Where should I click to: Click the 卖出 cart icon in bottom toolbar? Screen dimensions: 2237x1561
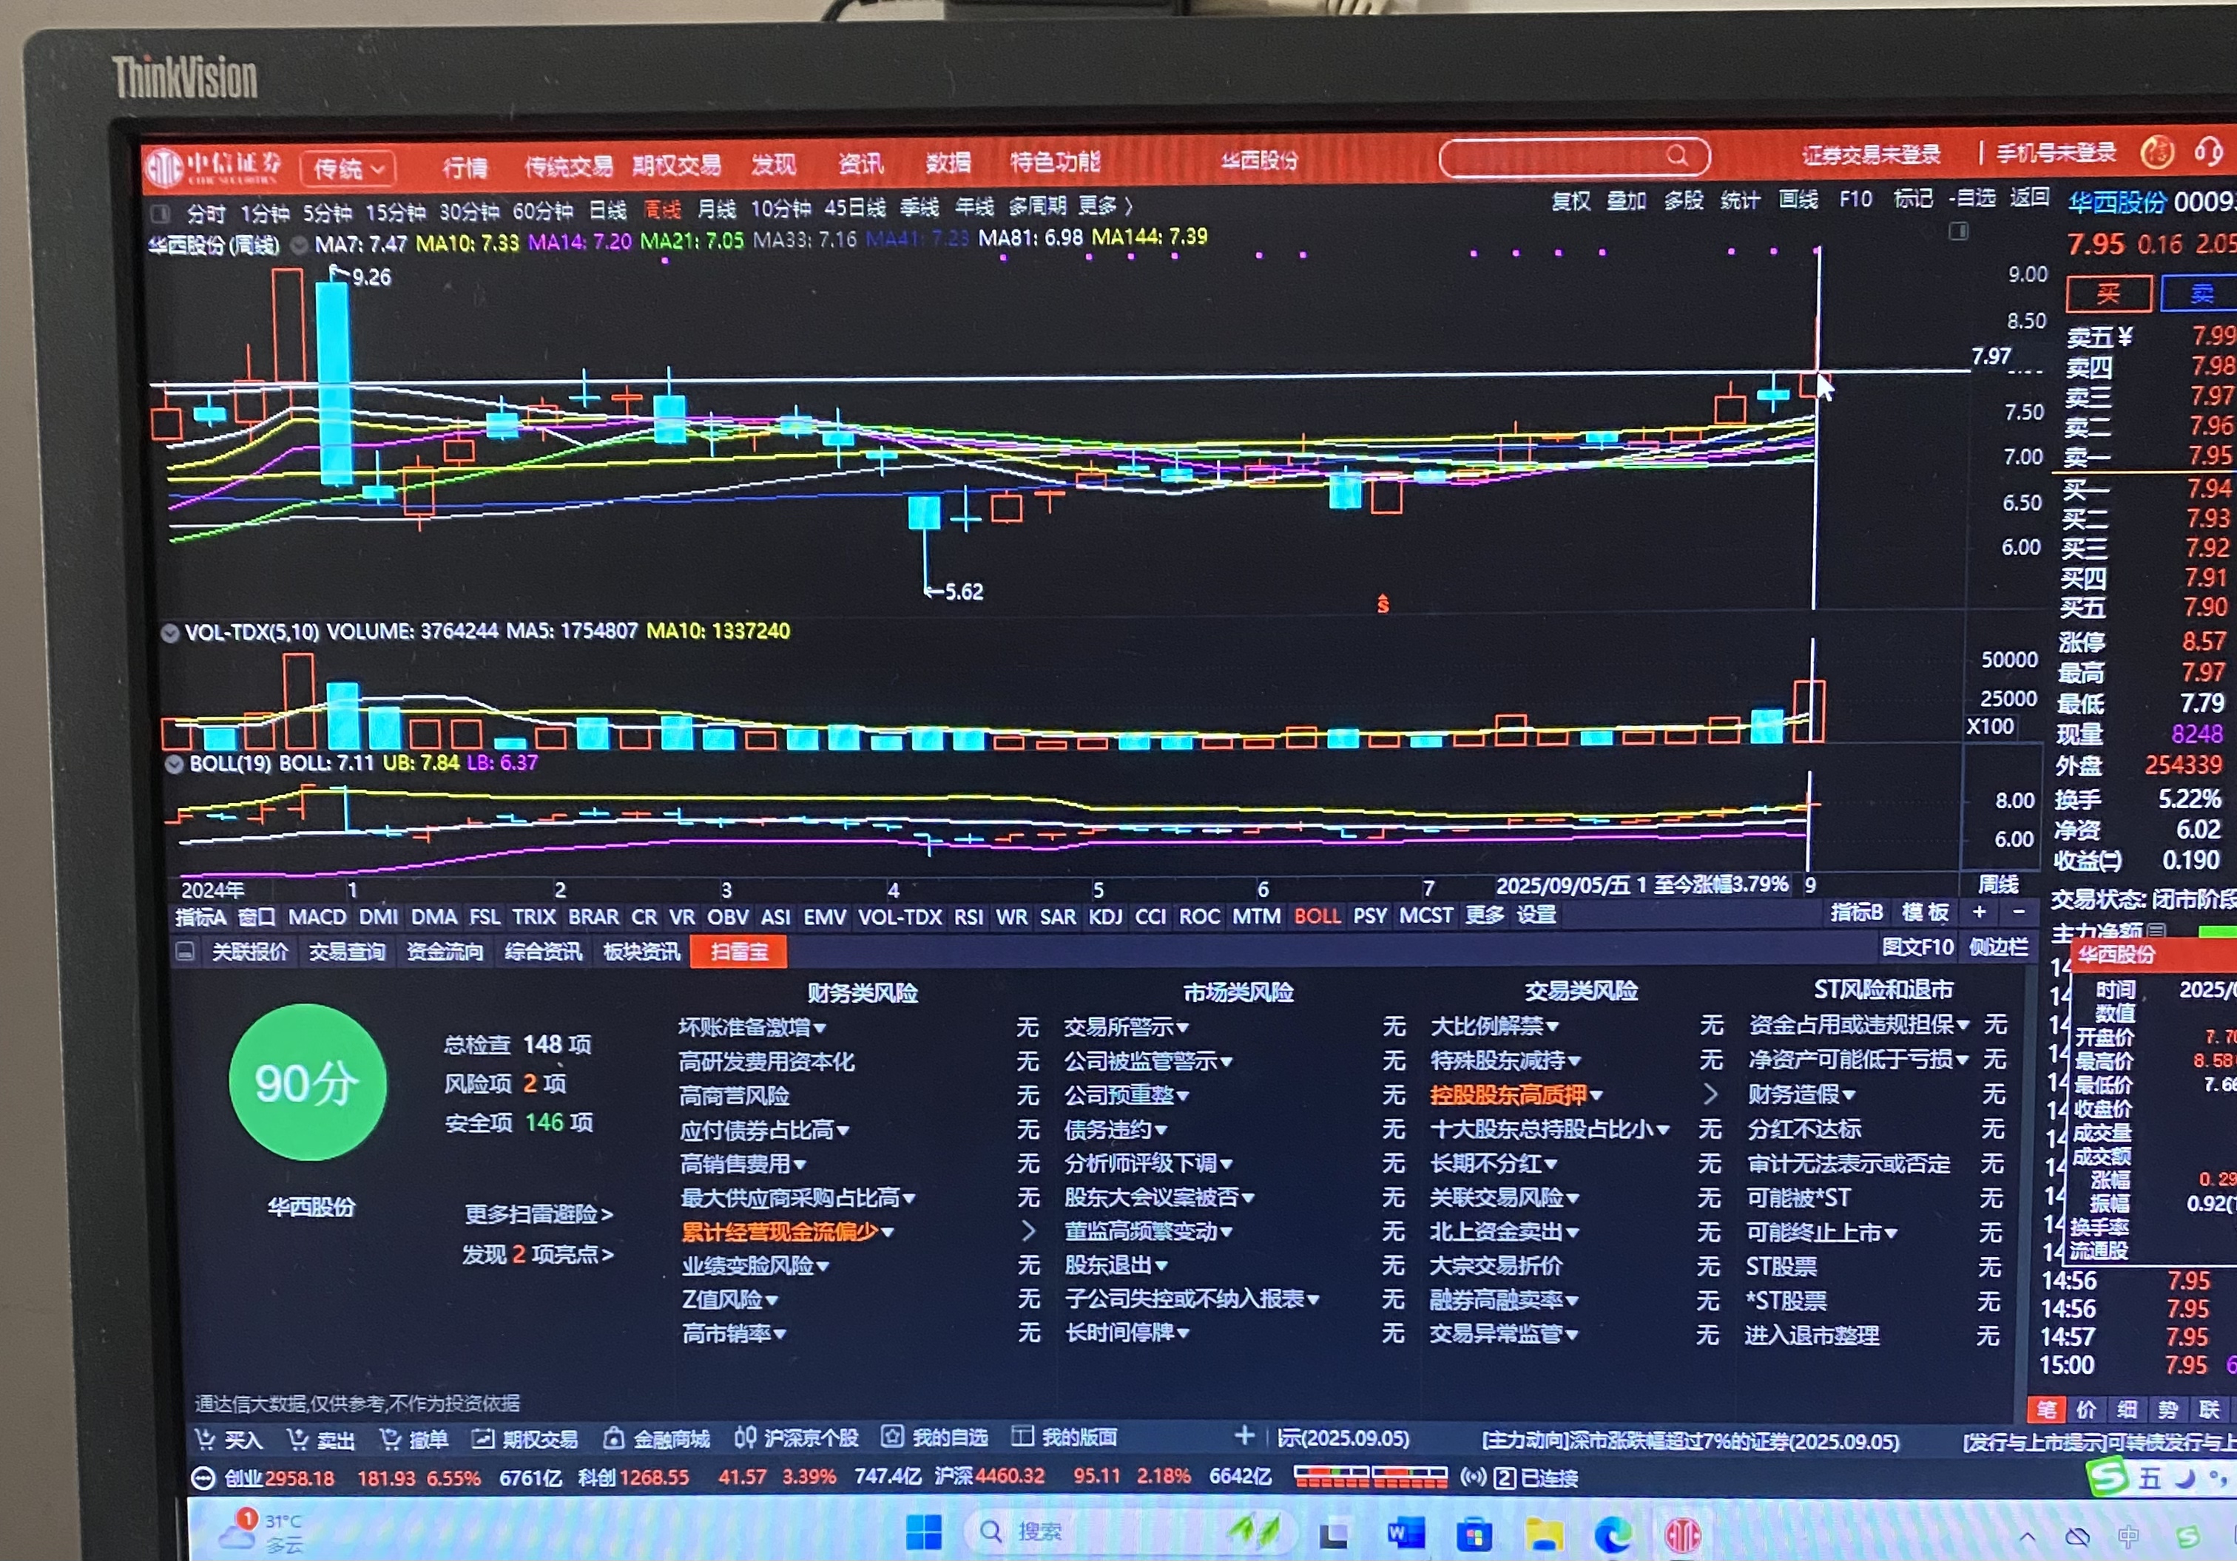tap(297, 1438)
